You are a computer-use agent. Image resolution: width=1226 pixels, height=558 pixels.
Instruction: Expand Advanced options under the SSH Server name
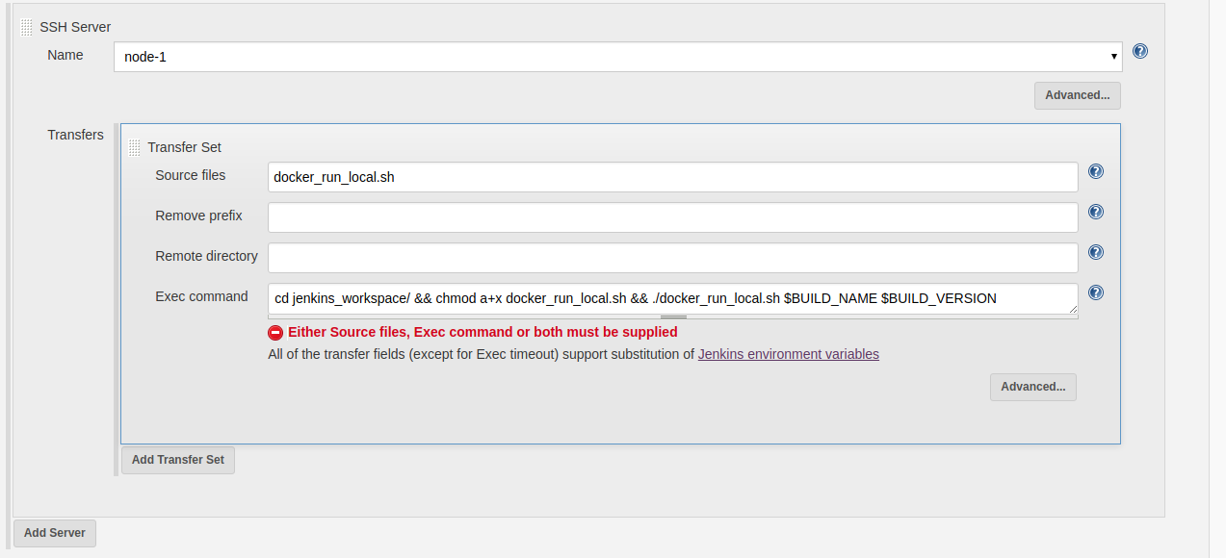[x=1077, y=95]
